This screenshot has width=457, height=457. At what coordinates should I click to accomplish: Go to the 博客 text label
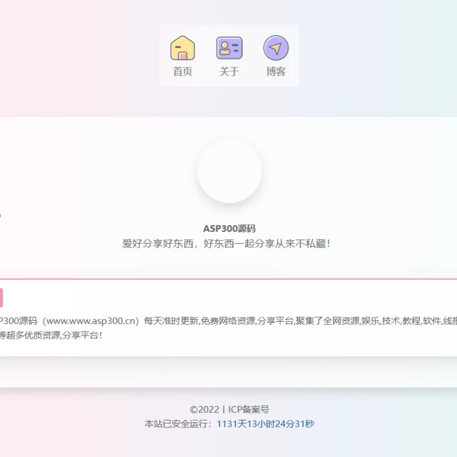(x=276, y=71)
